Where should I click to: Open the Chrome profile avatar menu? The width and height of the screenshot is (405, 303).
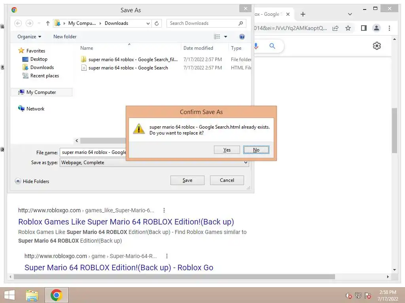click(x=377, y=28)
